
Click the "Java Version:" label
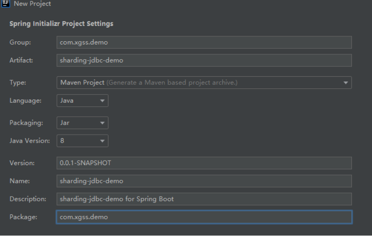coord(30,140)
